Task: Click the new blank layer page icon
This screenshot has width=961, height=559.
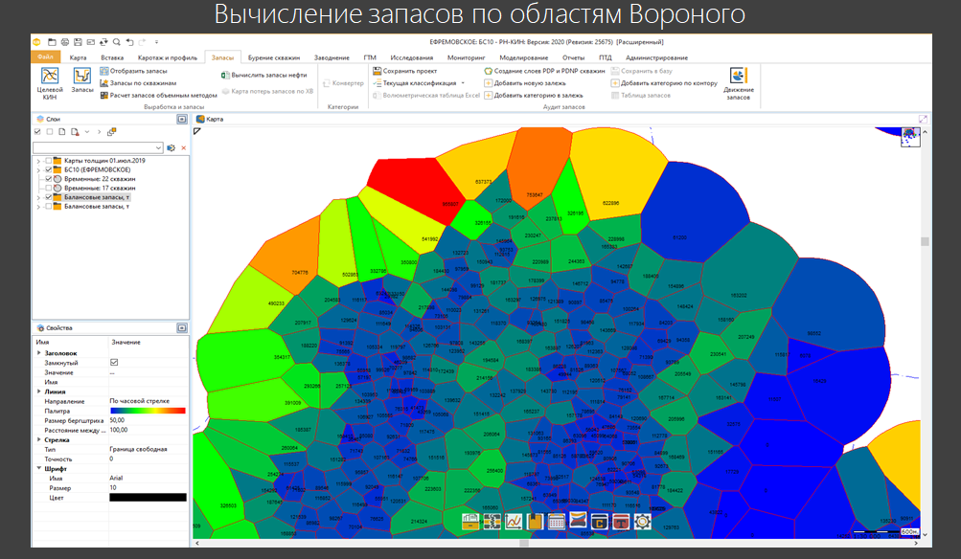Action: (62, 132)
